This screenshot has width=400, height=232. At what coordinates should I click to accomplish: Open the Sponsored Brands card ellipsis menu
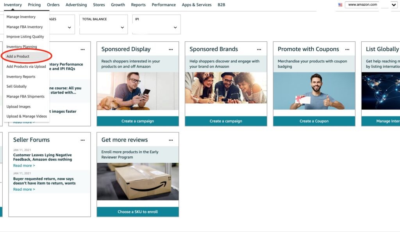pos(259,50)
